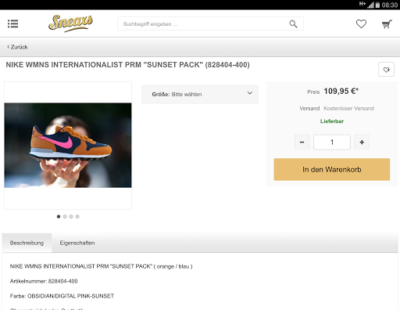Click the chevron on size selector

(x=250, y=93)
